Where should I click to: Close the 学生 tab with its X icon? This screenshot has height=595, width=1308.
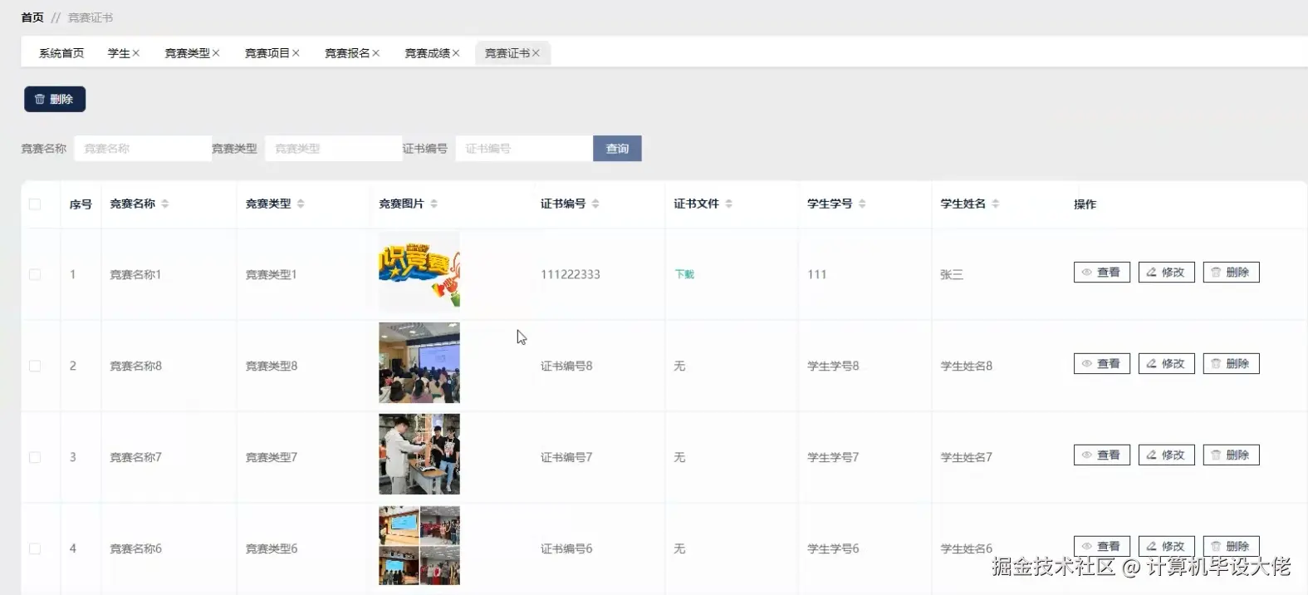click(135, 53)
